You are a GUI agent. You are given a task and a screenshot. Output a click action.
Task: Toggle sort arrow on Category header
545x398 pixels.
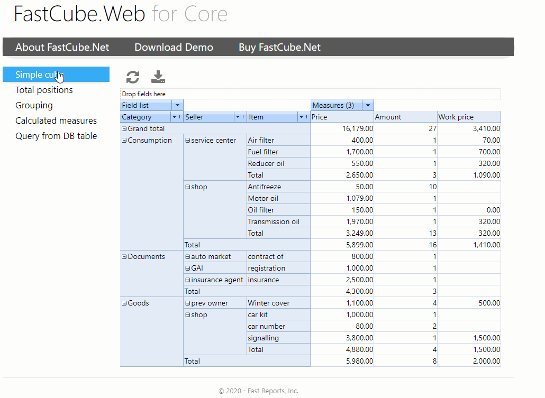pyautogui.click(x=180, y=117)
